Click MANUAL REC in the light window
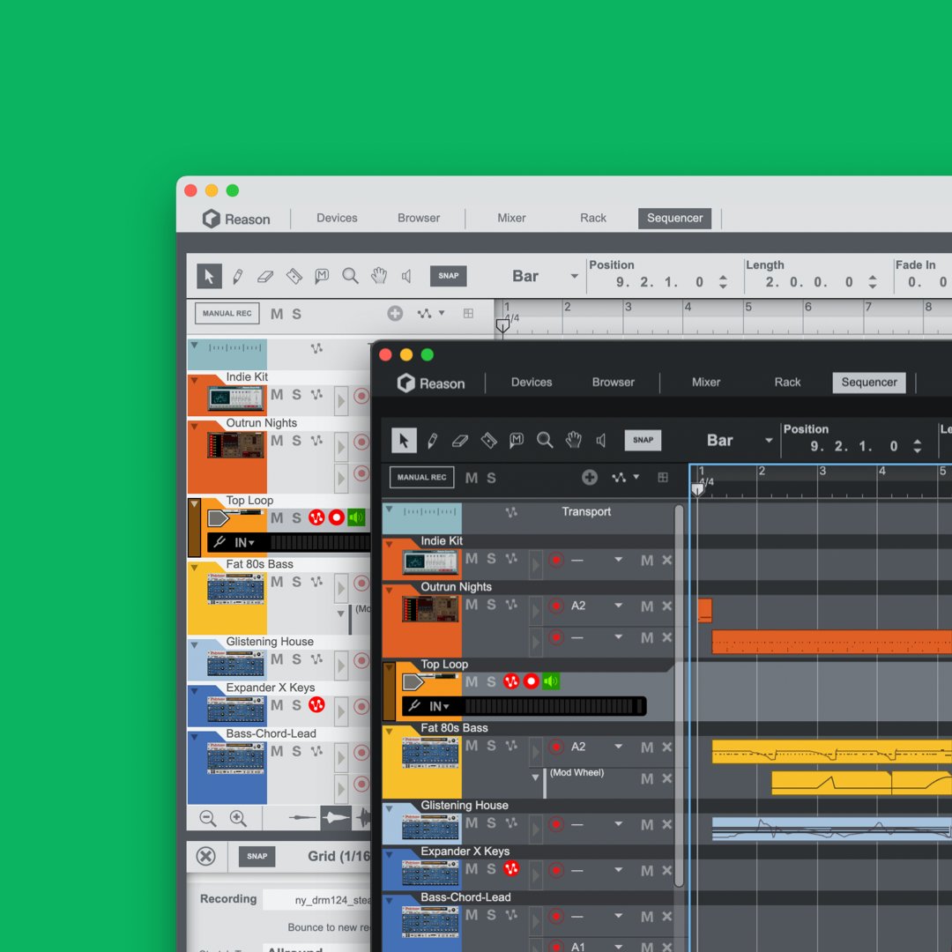This screenshot has width=952, height=952. 227,313
